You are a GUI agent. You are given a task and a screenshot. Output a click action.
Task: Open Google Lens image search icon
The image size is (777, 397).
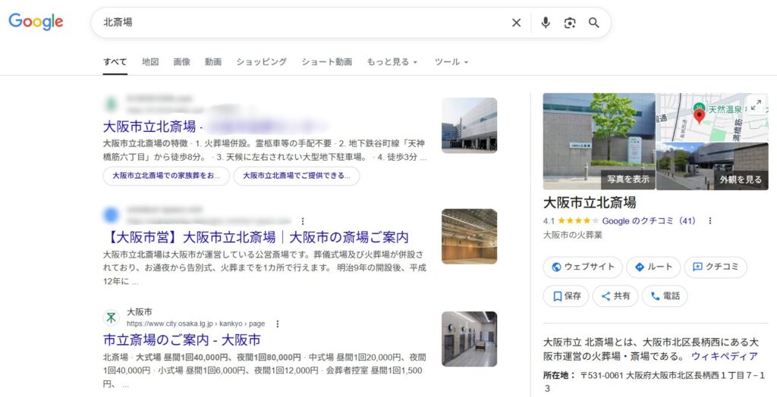pos(570,23)
